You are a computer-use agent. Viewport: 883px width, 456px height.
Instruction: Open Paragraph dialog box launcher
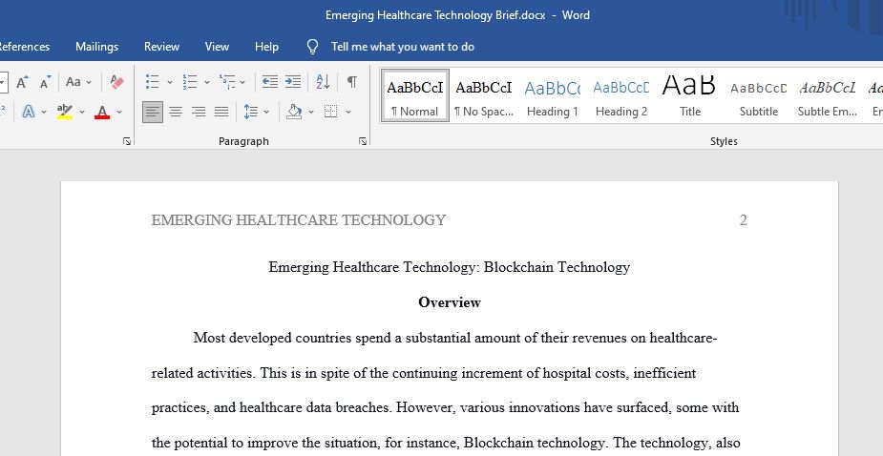(363, 141)
